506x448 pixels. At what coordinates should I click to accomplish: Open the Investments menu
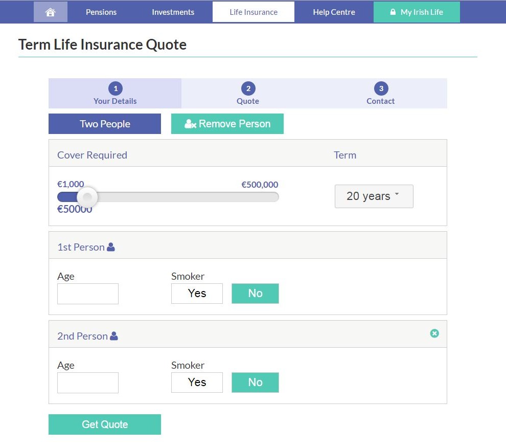coord(173,12)
